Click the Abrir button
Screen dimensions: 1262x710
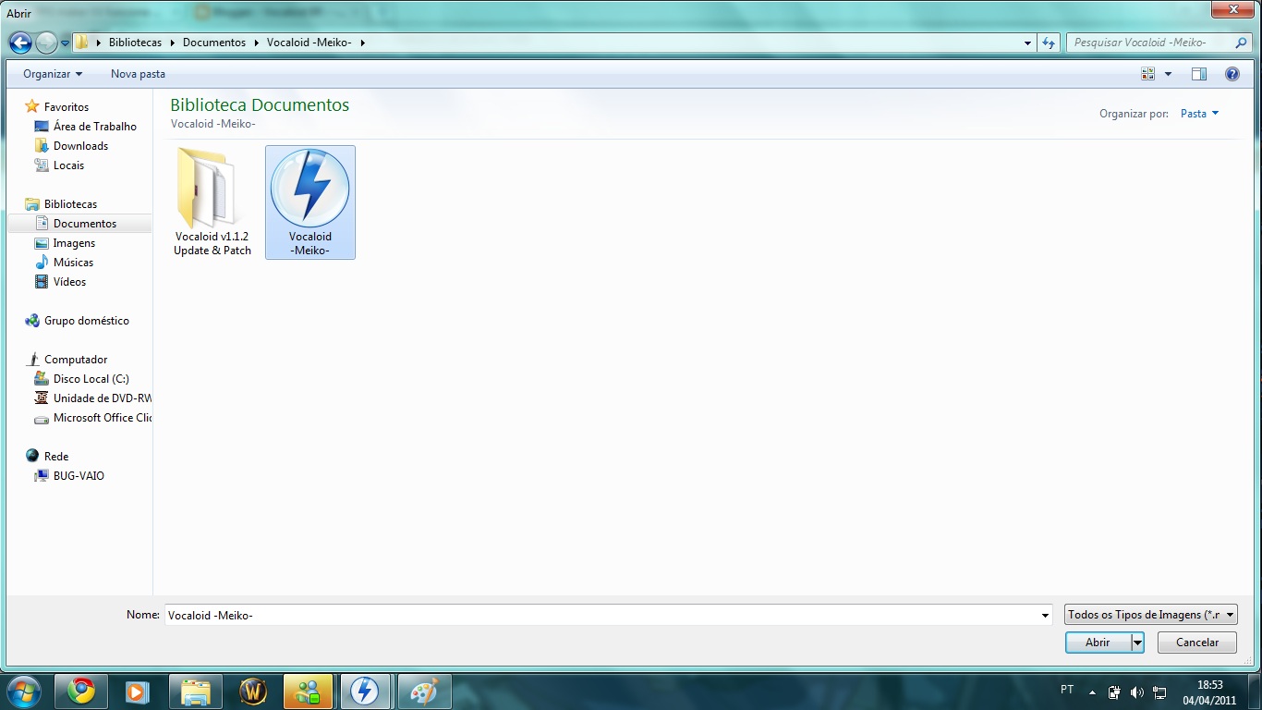(1098, 643)
